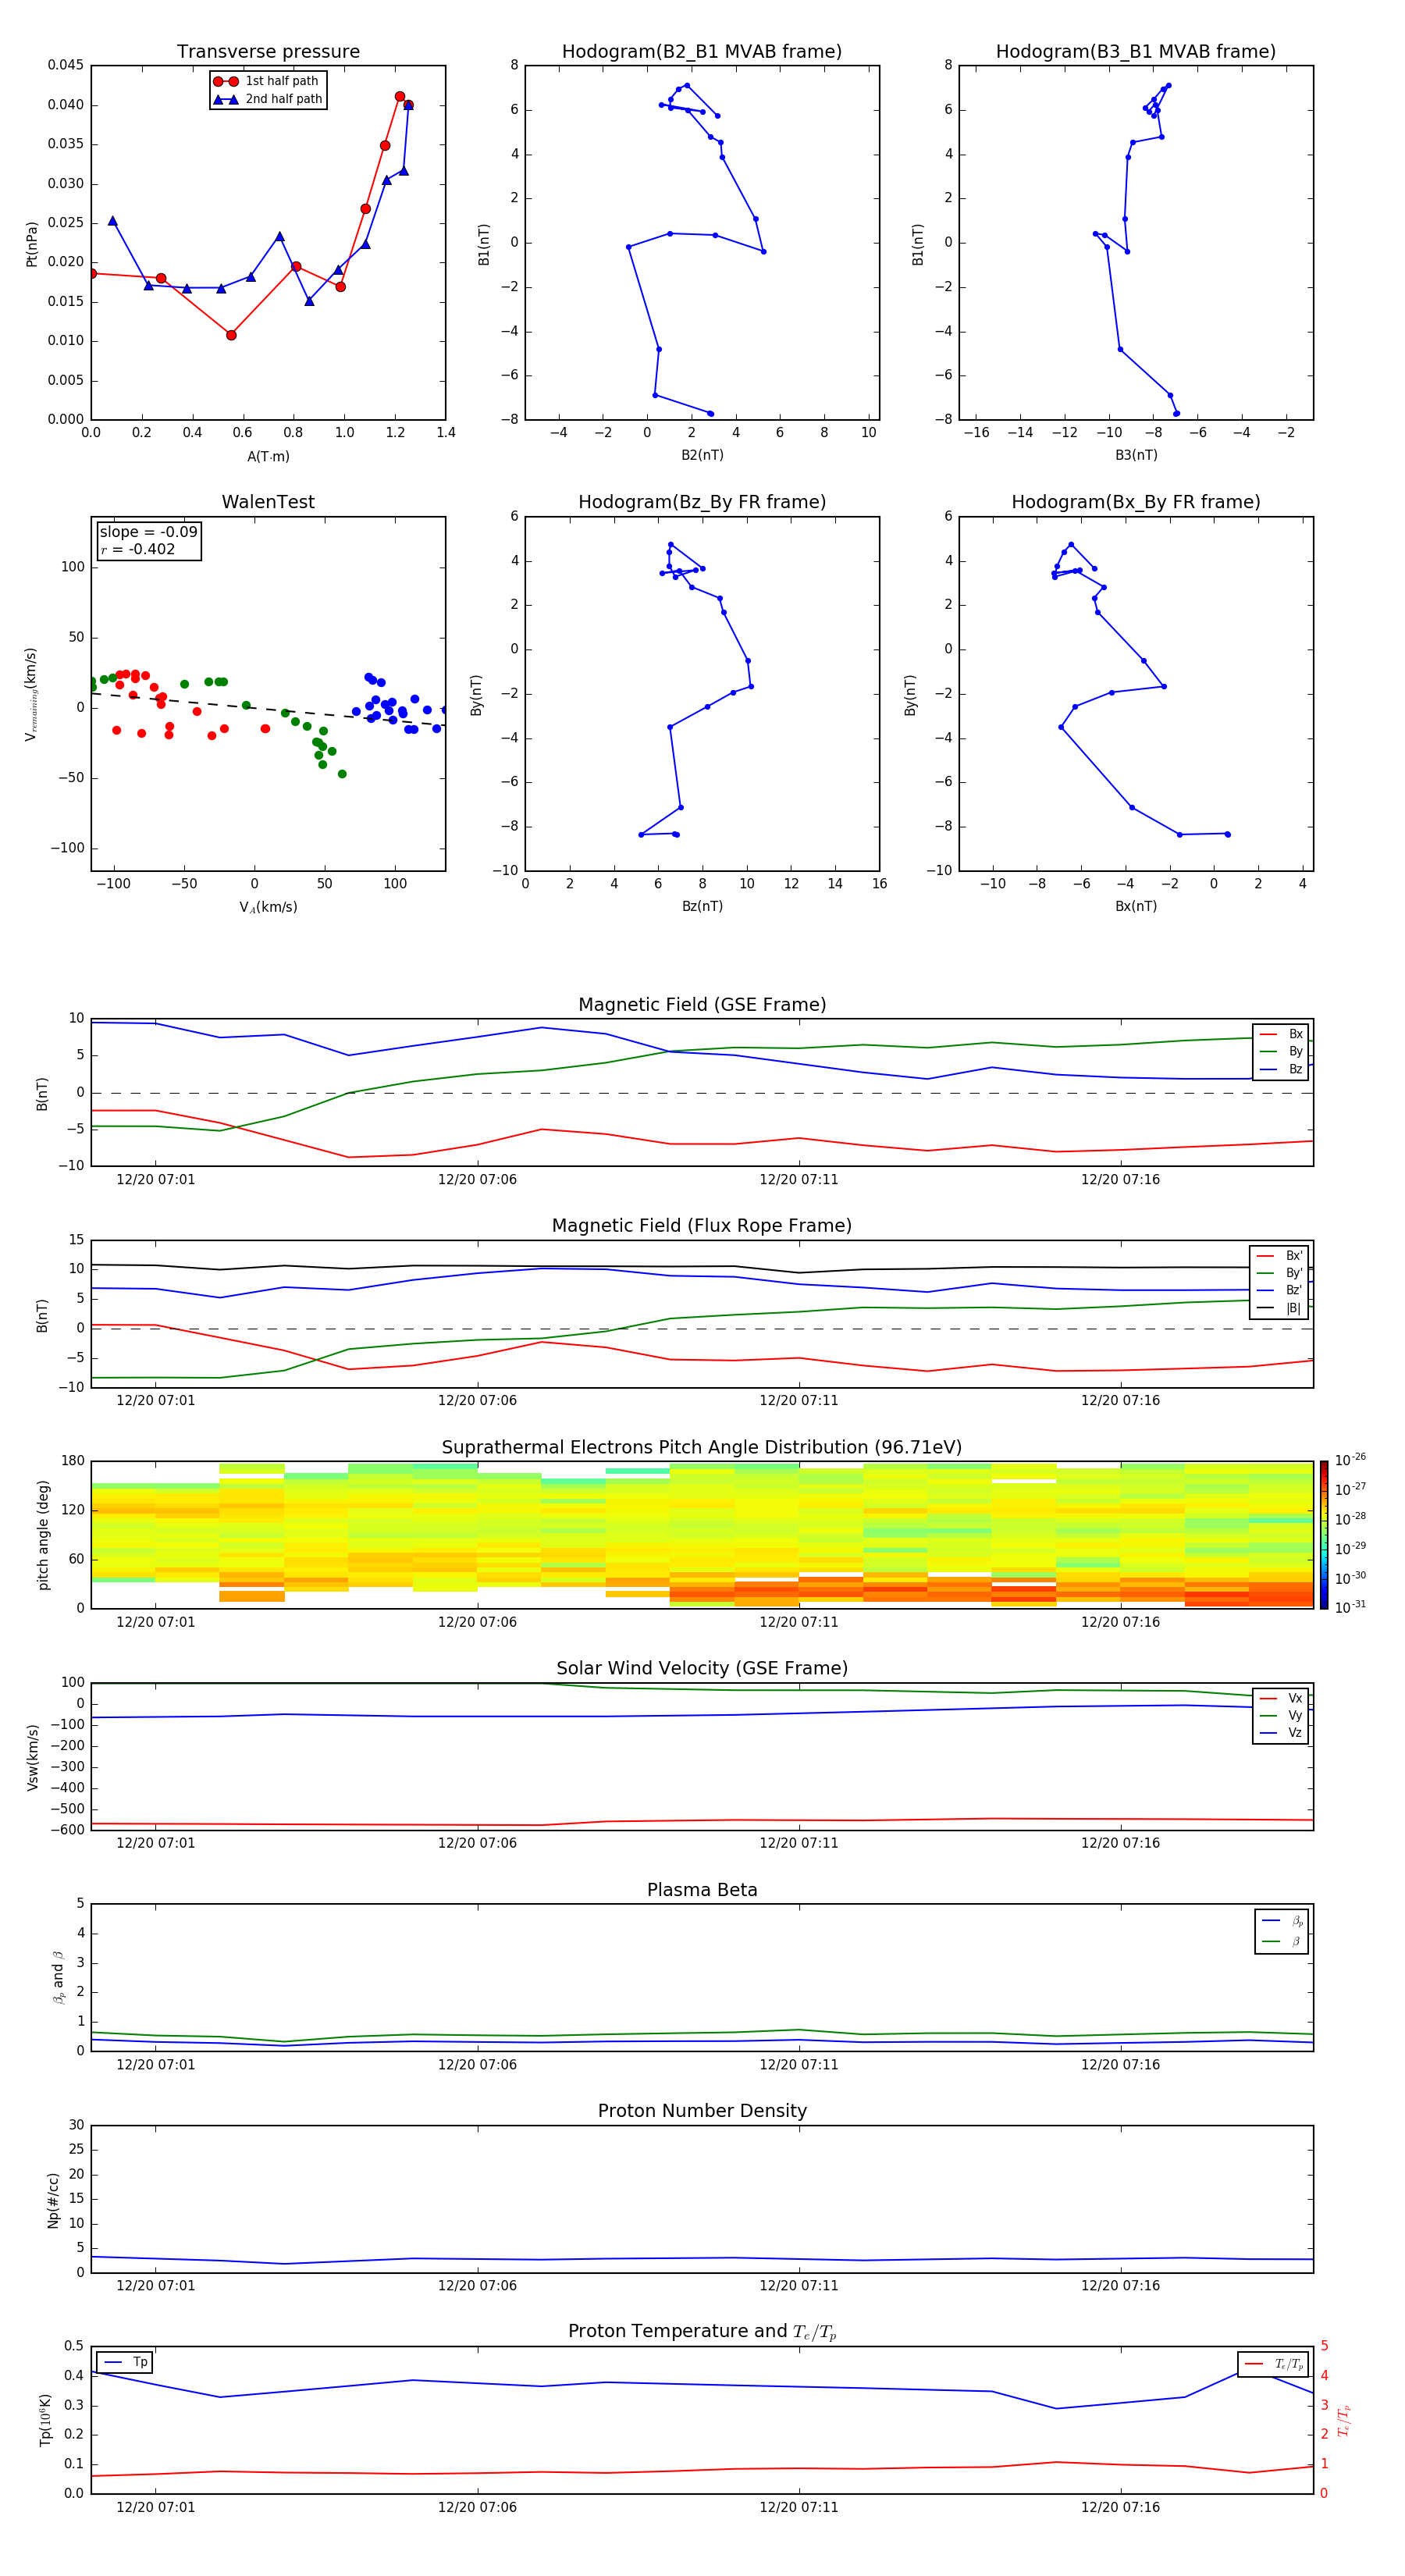Click the 'Hodogram(B3_B1 MVAB frame)' title
This screenshot has width=1405, height=2576.
coord(1136,51)
